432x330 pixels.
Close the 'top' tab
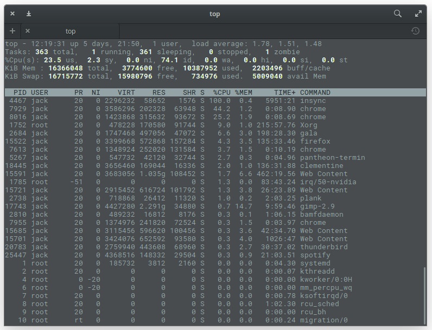click(x=28, y=31)
